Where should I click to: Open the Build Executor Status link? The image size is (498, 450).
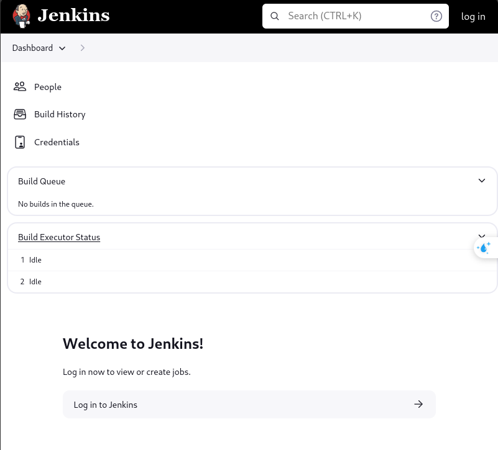point(59,237)
